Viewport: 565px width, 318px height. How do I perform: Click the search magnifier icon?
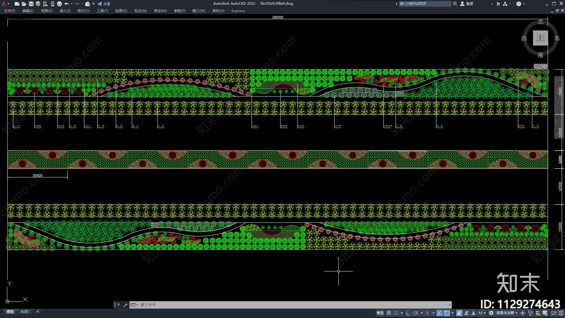(x=455, y=4)
